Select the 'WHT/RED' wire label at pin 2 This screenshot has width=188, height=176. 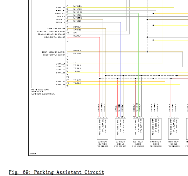click(x=78, y=9)
